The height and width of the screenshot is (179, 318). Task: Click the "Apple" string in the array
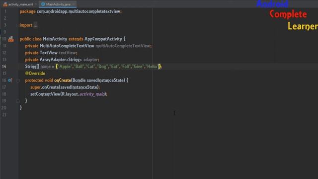65,67
